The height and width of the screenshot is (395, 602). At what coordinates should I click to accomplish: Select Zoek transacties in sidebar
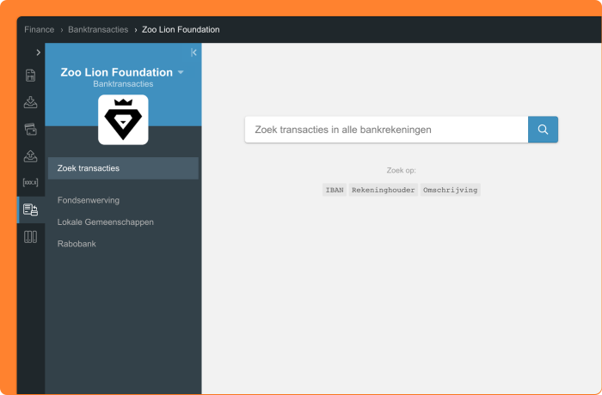click(123, 168)
